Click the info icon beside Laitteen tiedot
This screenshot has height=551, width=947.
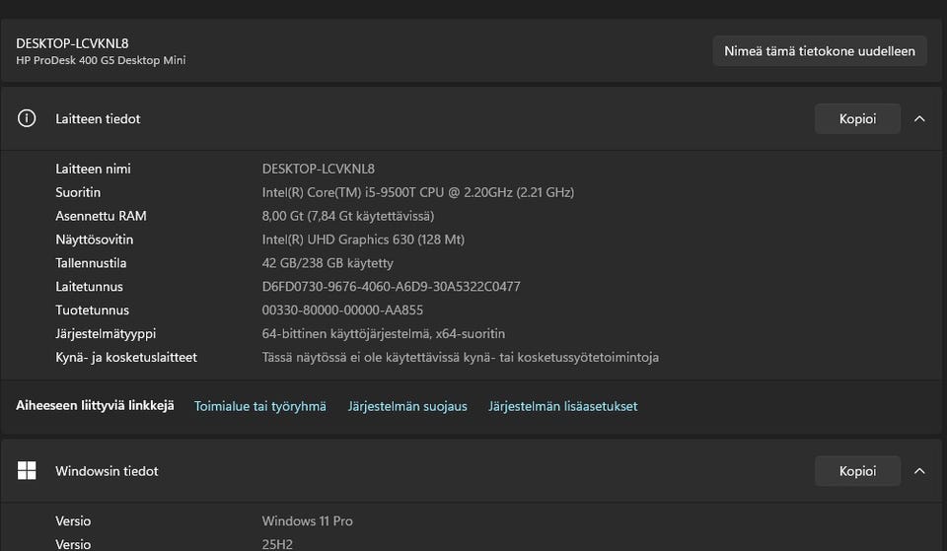pyautogui.click(x=27, y=118)
